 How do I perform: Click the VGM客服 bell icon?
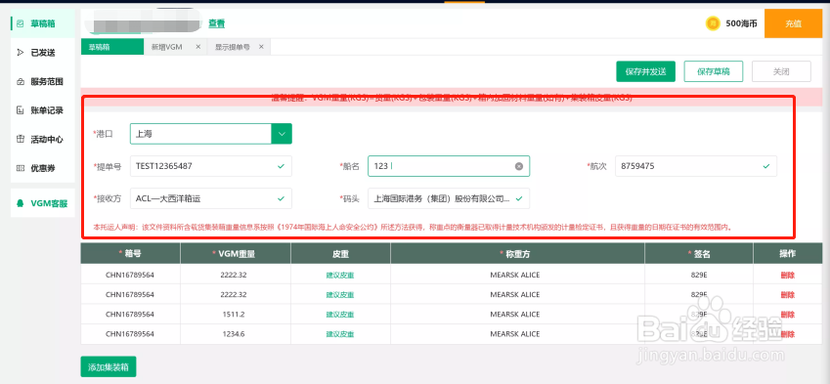point(21,203)
